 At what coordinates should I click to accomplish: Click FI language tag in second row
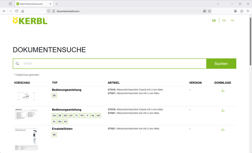coord(76,116)
